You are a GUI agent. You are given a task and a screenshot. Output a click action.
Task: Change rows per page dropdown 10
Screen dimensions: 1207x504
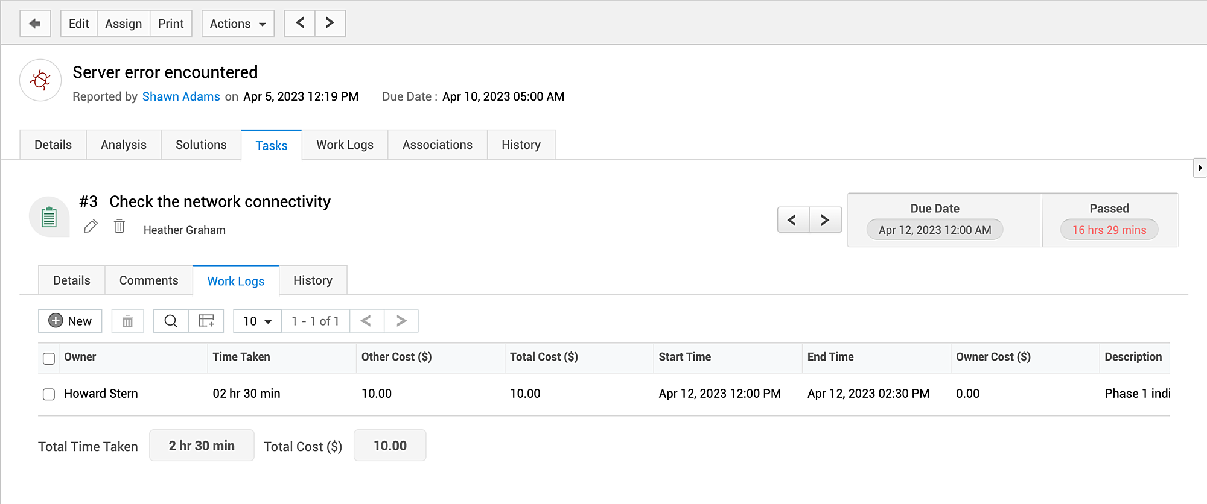[x=258, y=321]
